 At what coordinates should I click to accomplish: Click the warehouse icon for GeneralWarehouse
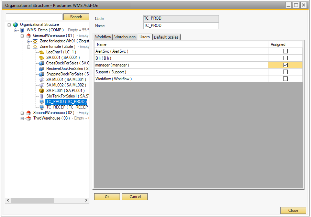[28, 35]
